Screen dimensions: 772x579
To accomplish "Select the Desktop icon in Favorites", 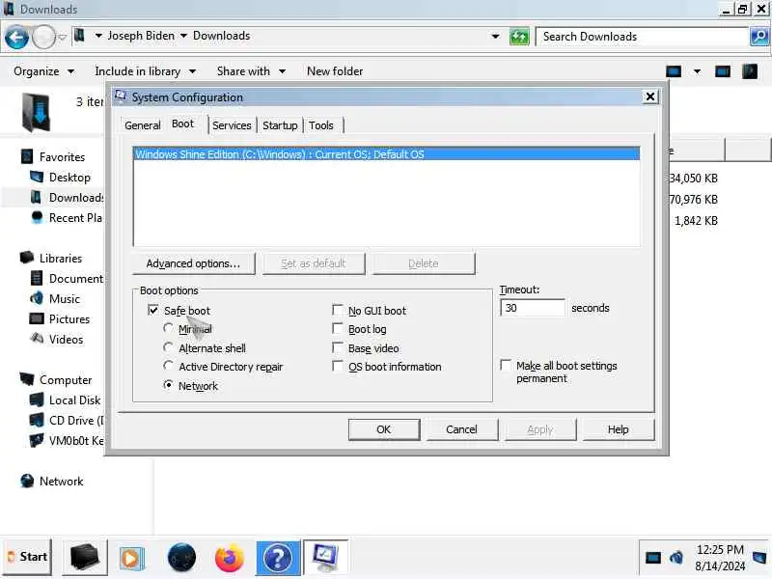I will (37, 177).
